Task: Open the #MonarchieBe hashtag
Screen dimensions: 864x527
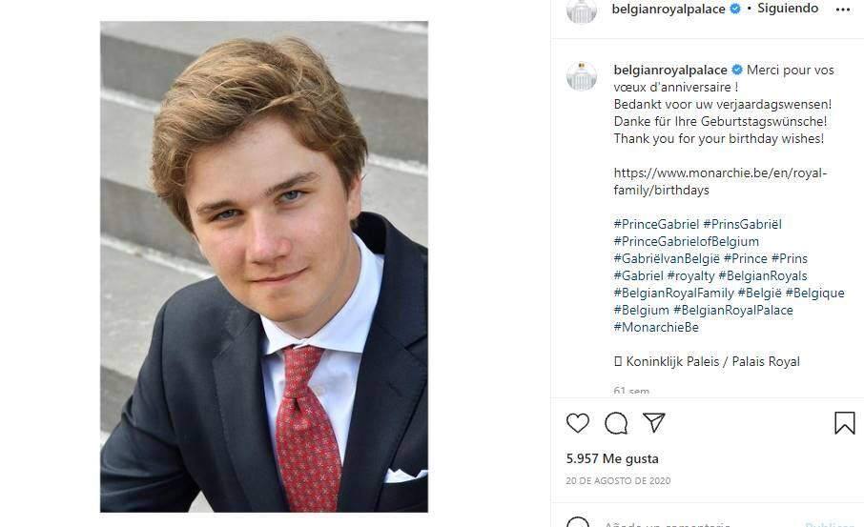Action: 656,328
